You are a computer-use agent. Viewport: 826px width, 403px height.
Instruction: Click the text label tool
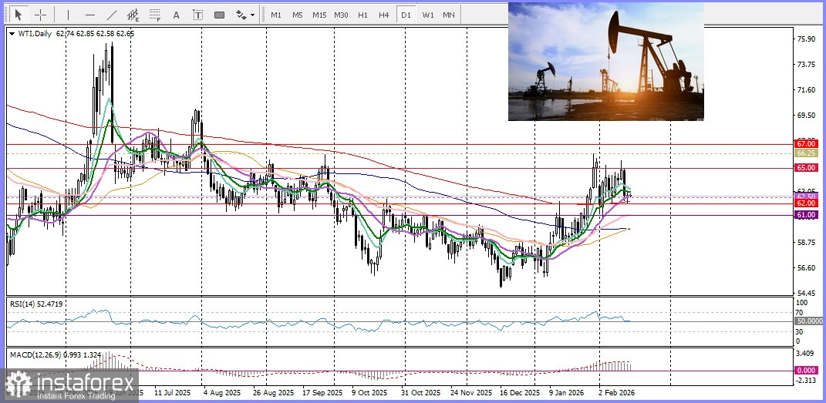(x=197, y=15)
